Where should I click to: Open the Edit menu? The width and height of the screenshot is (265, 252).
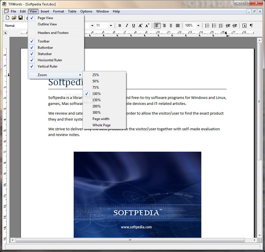click(23, 11)
